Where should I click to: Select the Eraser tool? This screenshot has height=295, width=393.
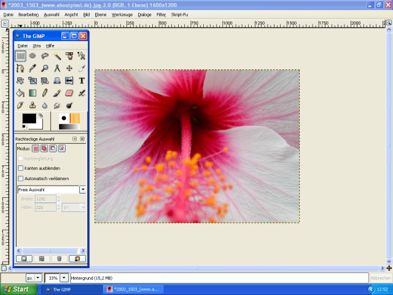pos(69,93)
